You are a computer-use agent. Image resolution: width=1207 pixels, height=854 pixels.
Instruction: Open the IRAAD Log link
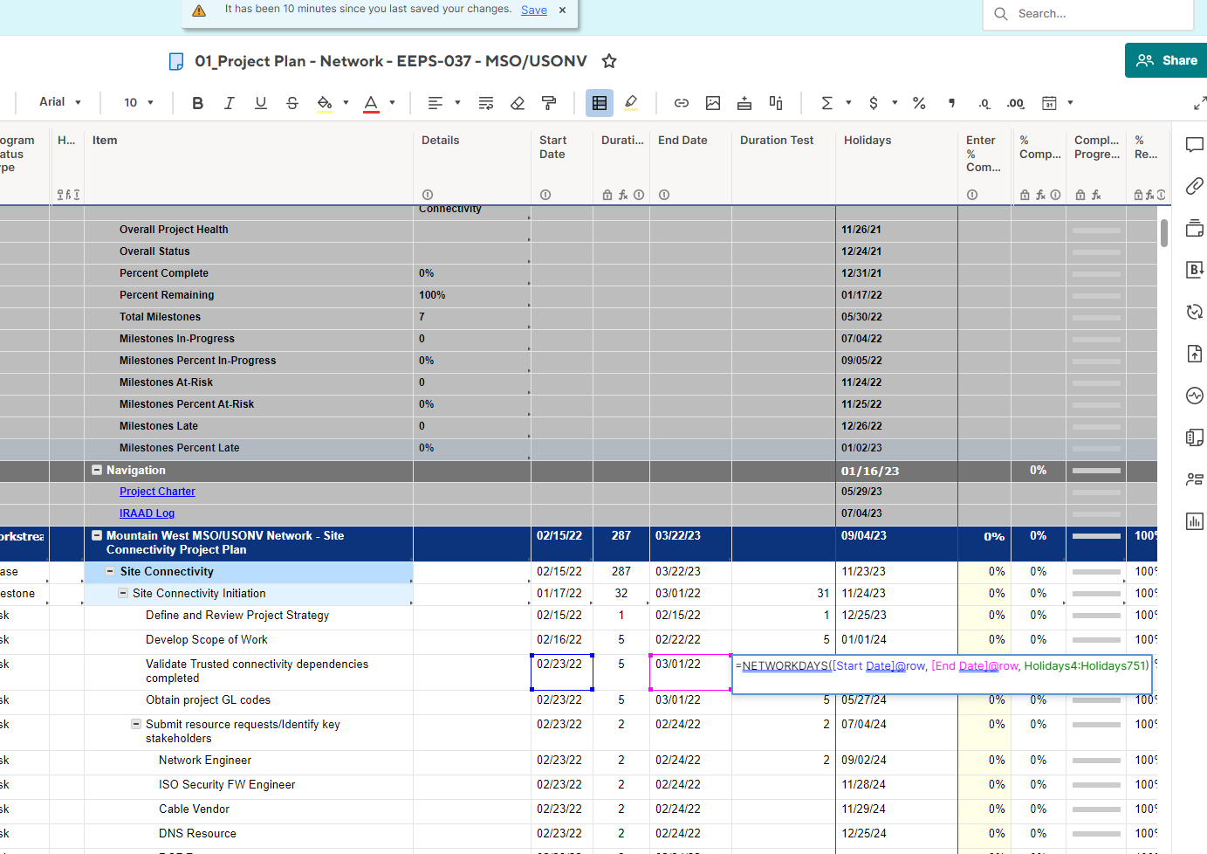[x=147, y=513]
